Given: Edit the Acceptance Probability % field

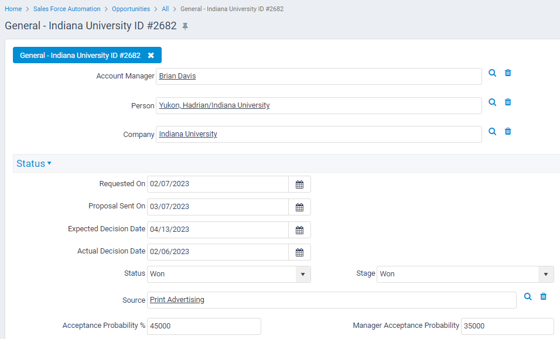Looking at the screenshot, I should (x=204, y=326).
